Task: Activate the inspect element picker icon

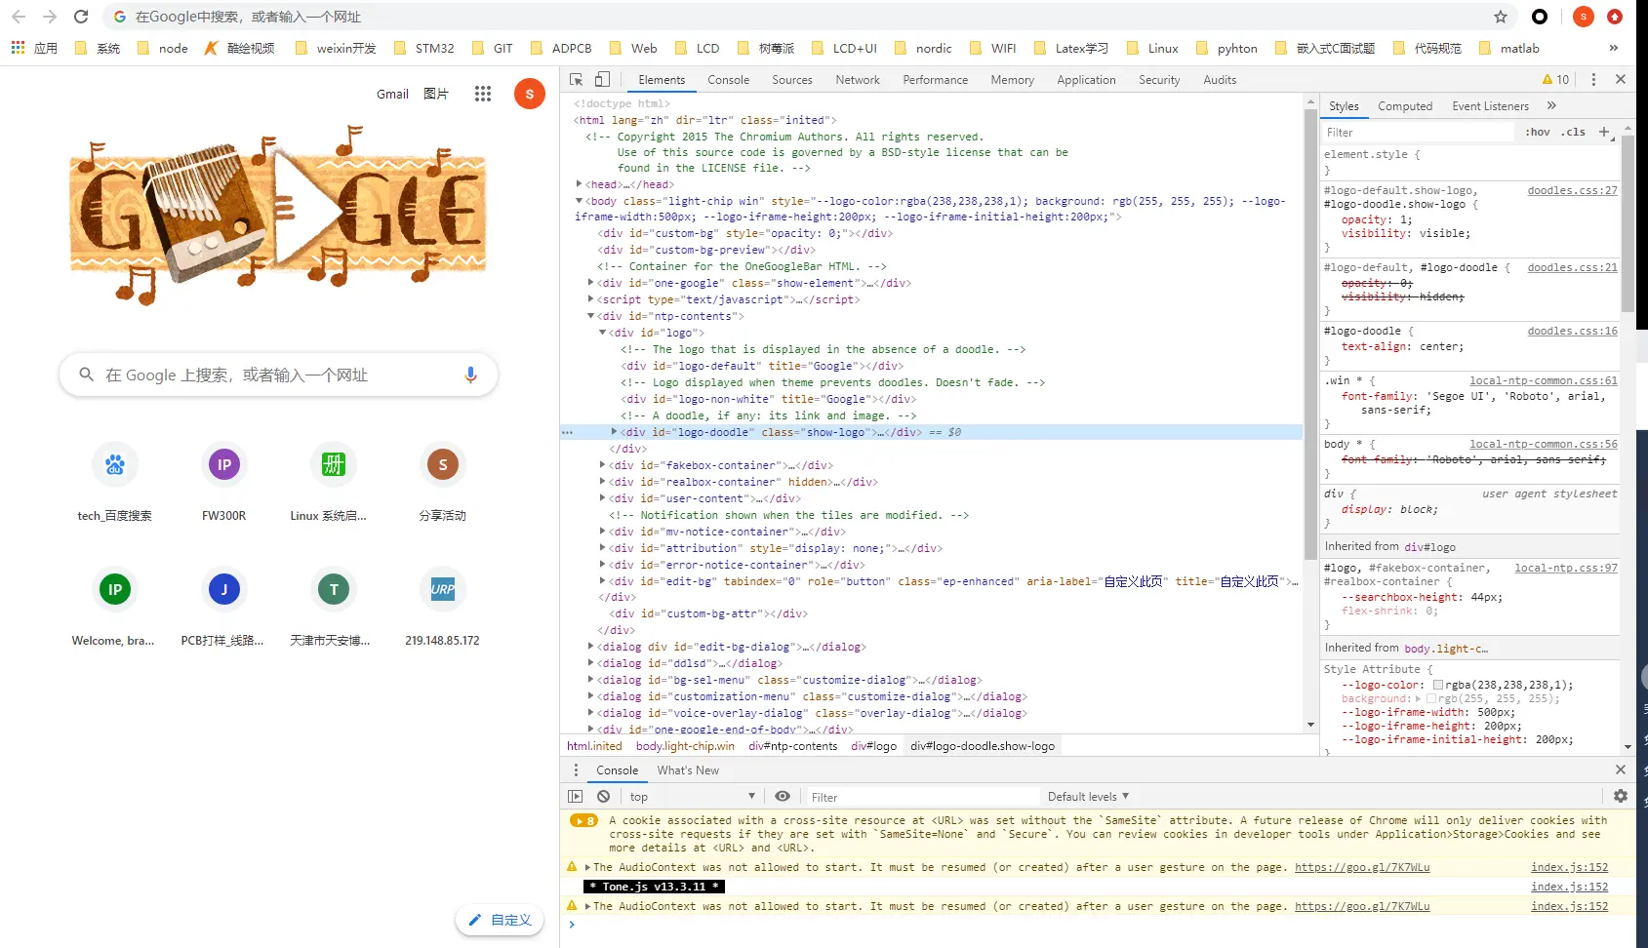Action: [x=577, y=80]
